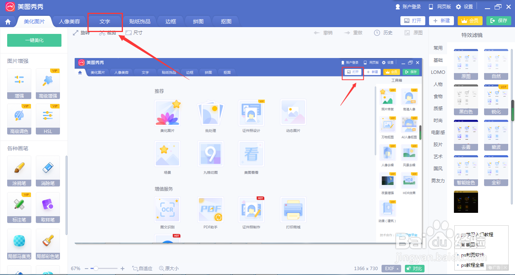This screenshot has width=515, height=275.
Task: Go to the home tab icon
Action: click(x=8, y=22)
